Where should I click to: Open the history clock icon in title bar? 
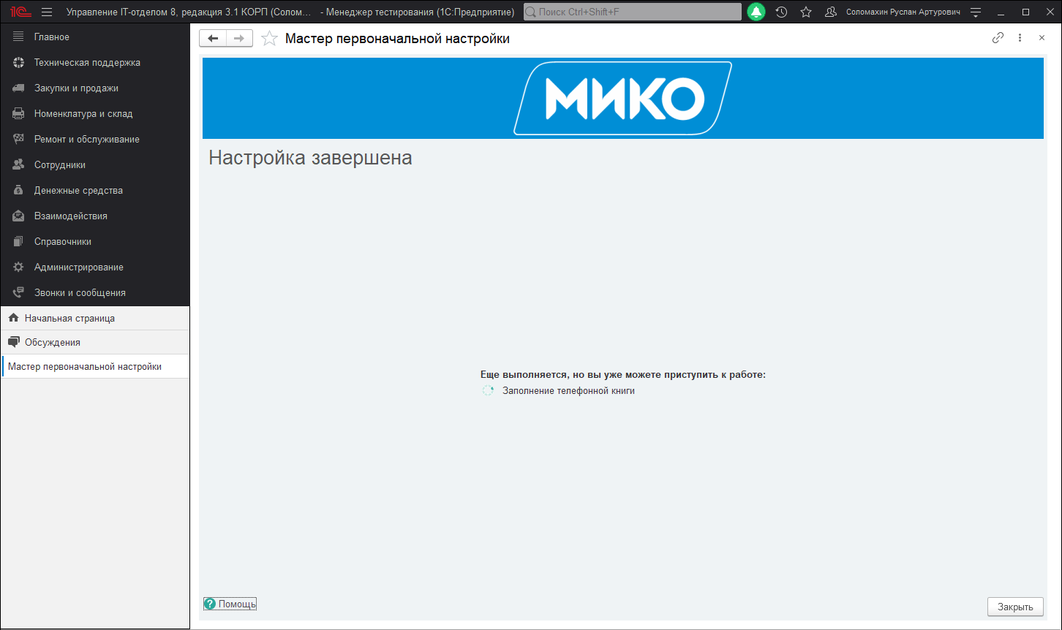781,12
